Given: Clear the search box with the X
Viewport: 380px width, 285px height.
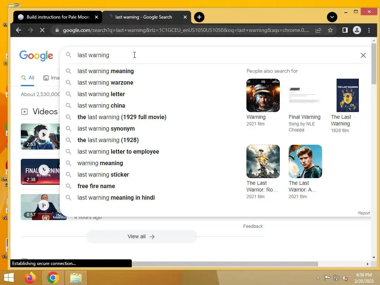Looking at the screenshot, I should click(x=363, y=55).
